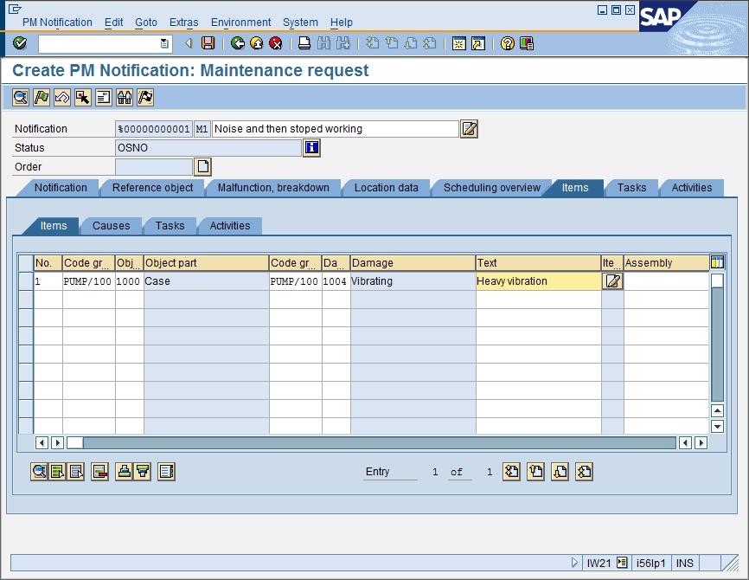Image resolution: width=749 pixels, height=580 pixels.
Task: Open item long text editor in row 1
Action: click(x=612, y=281)
